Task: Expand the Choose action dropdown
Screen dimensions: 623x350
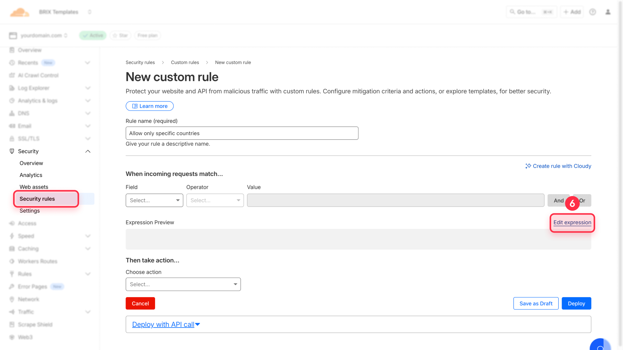Action: 183,284
